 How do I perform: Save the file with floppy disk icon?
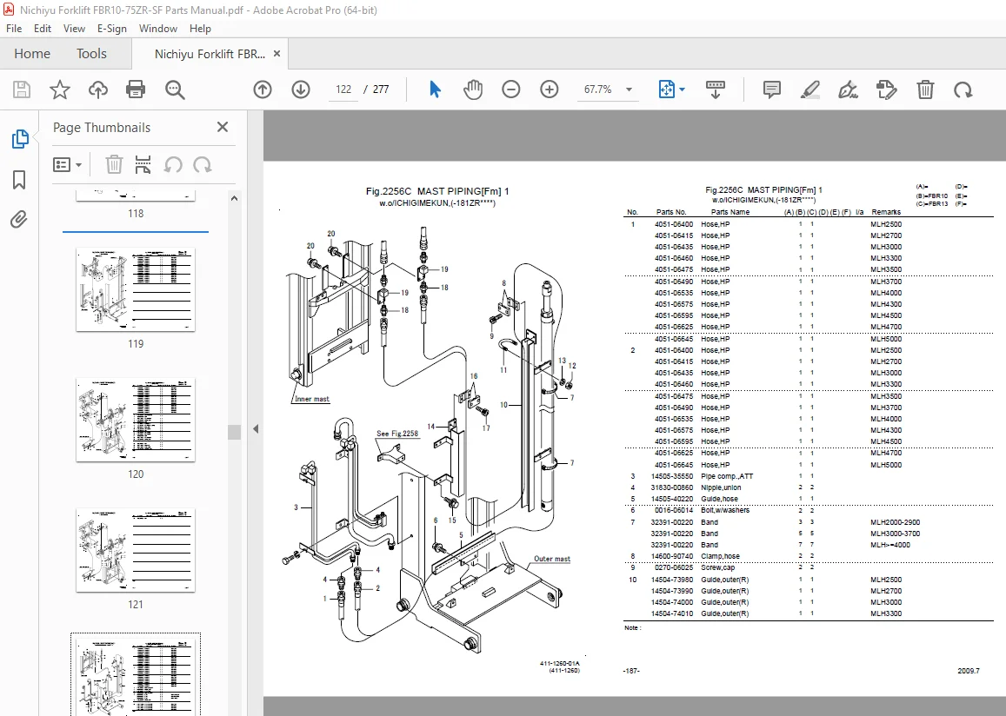(22, 89)
